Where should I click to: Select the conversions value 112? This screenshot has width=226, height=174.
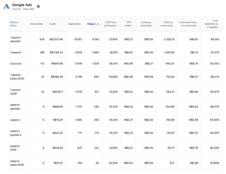[42, 64]
